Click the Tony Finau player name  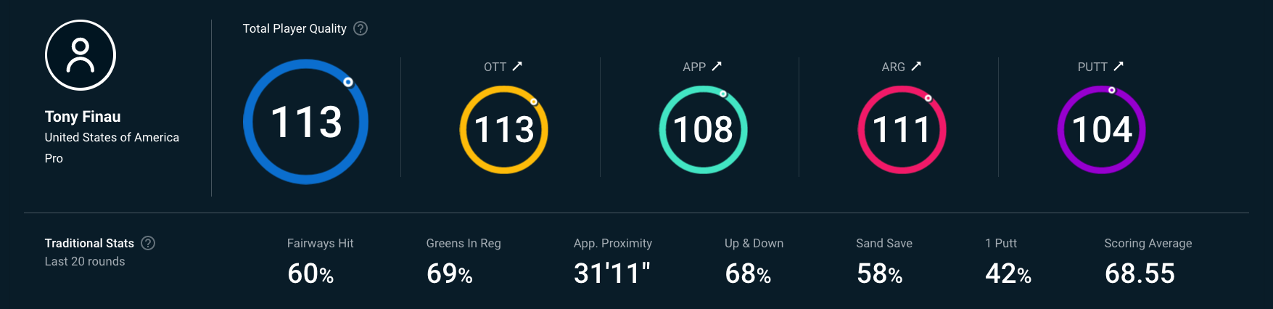(x=83, y=117)
